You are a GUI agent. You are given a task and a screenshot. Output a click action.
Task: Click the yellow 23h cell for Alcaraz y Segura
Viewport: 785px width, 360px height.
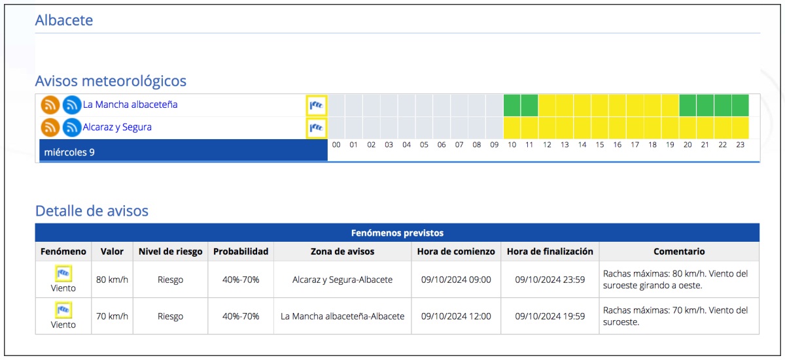[740, 127]
